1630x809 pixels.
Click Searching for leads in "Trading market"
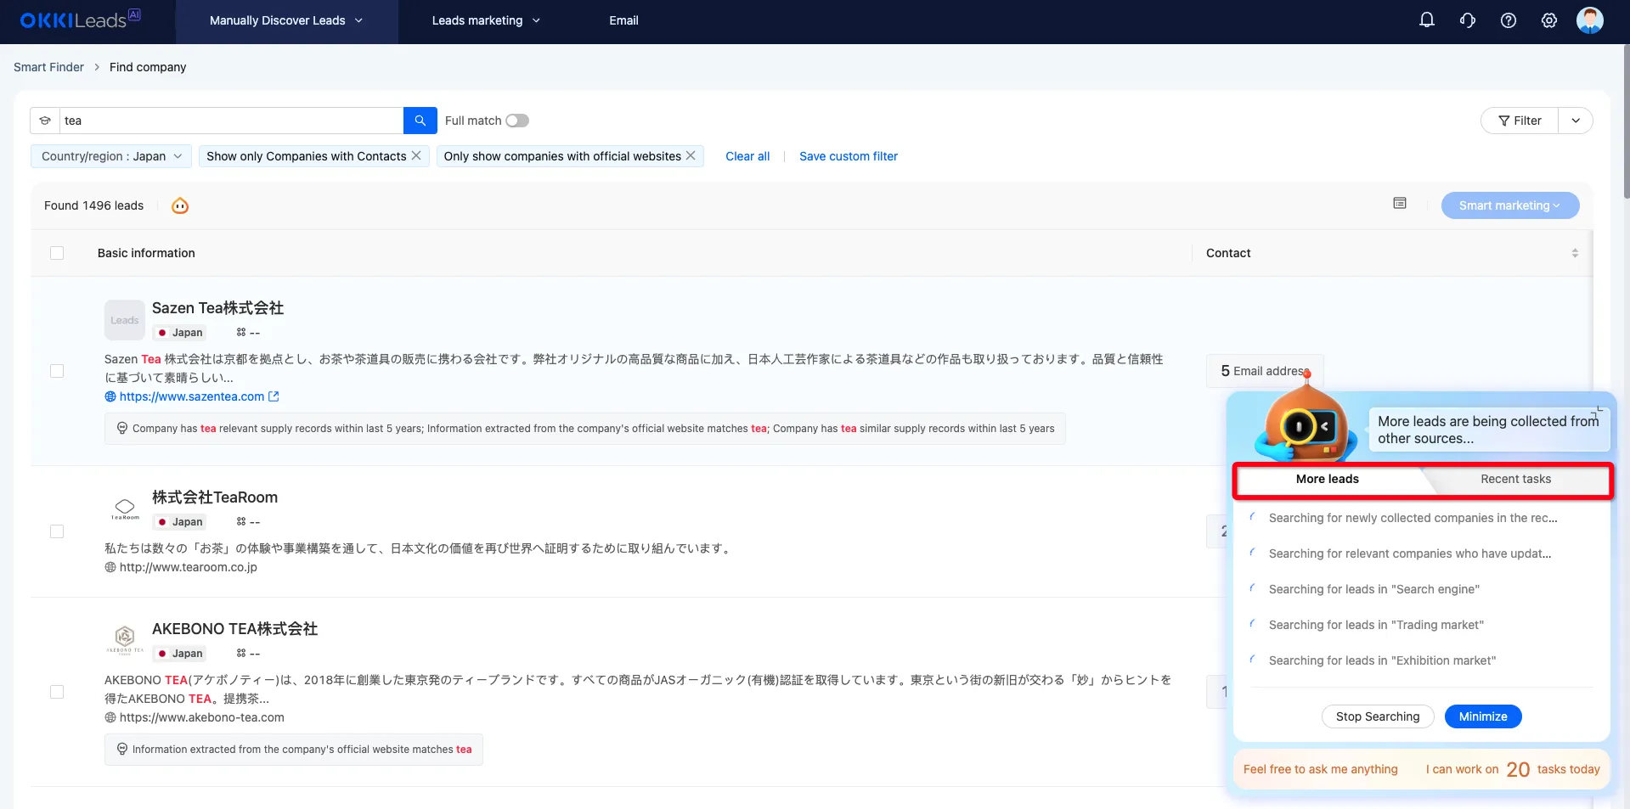point(1376,625)
